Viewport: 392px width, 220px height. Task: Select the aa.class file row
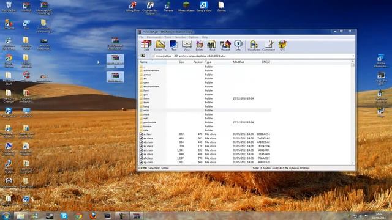(205, 138)
